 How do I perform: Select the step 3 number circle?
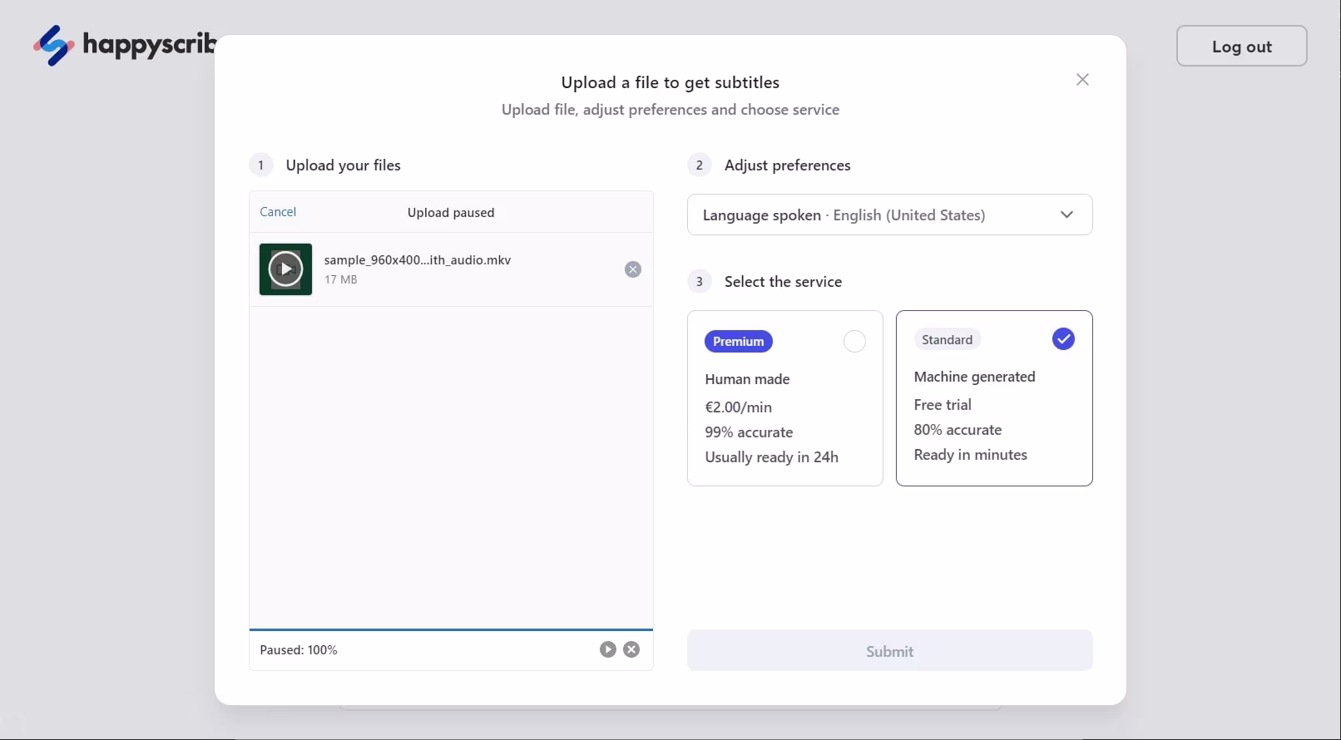[700, 282]
